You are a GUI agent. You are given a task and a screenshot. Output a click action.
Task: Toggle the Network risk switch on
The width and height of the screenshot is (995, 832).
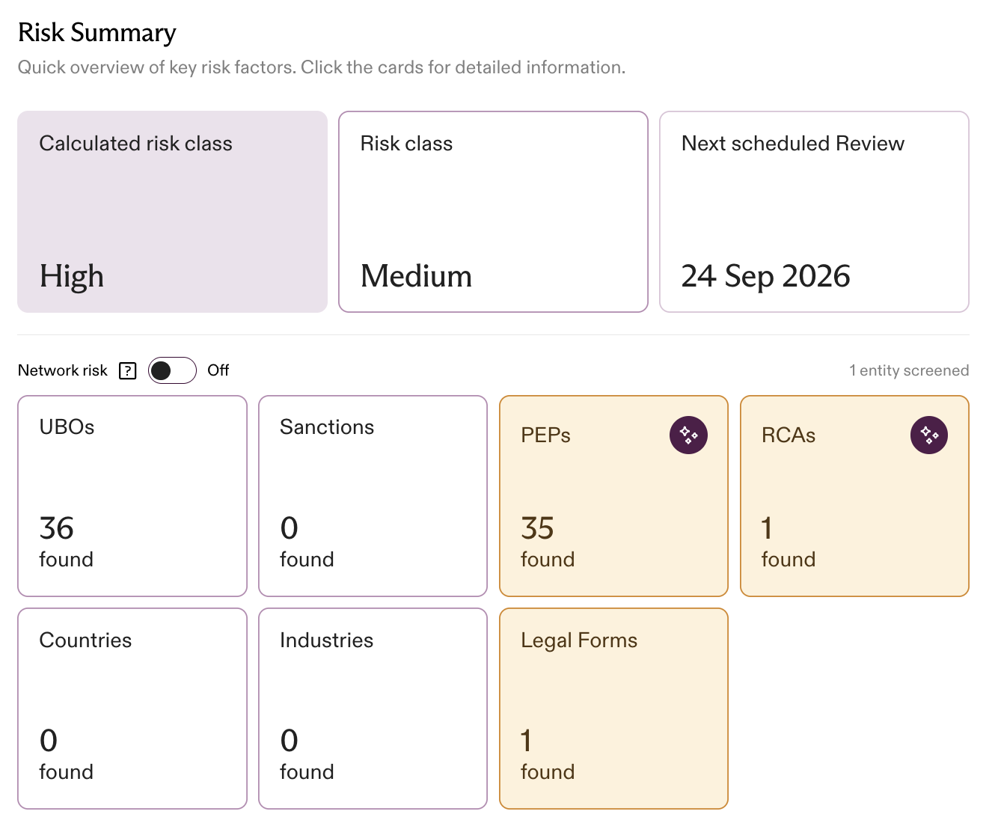pos(172,370)
